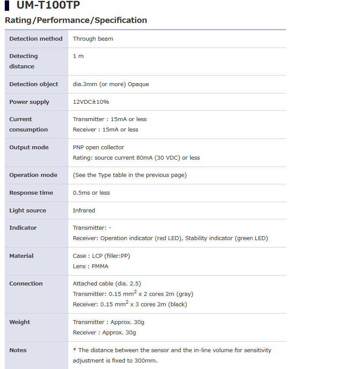
Task: Click the 12VDC±10% power supply value
Action: point(91,102)
